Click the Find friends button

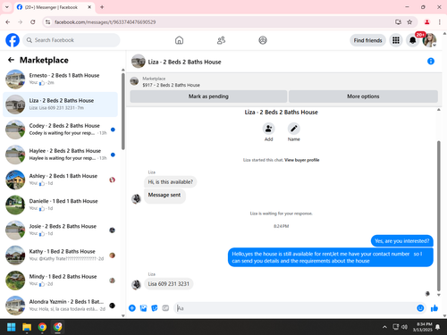point(367,40)
